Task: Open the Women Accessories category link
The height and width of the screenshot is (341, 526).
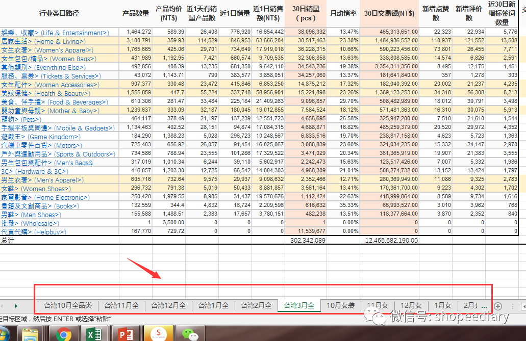Action: [51, 85]
